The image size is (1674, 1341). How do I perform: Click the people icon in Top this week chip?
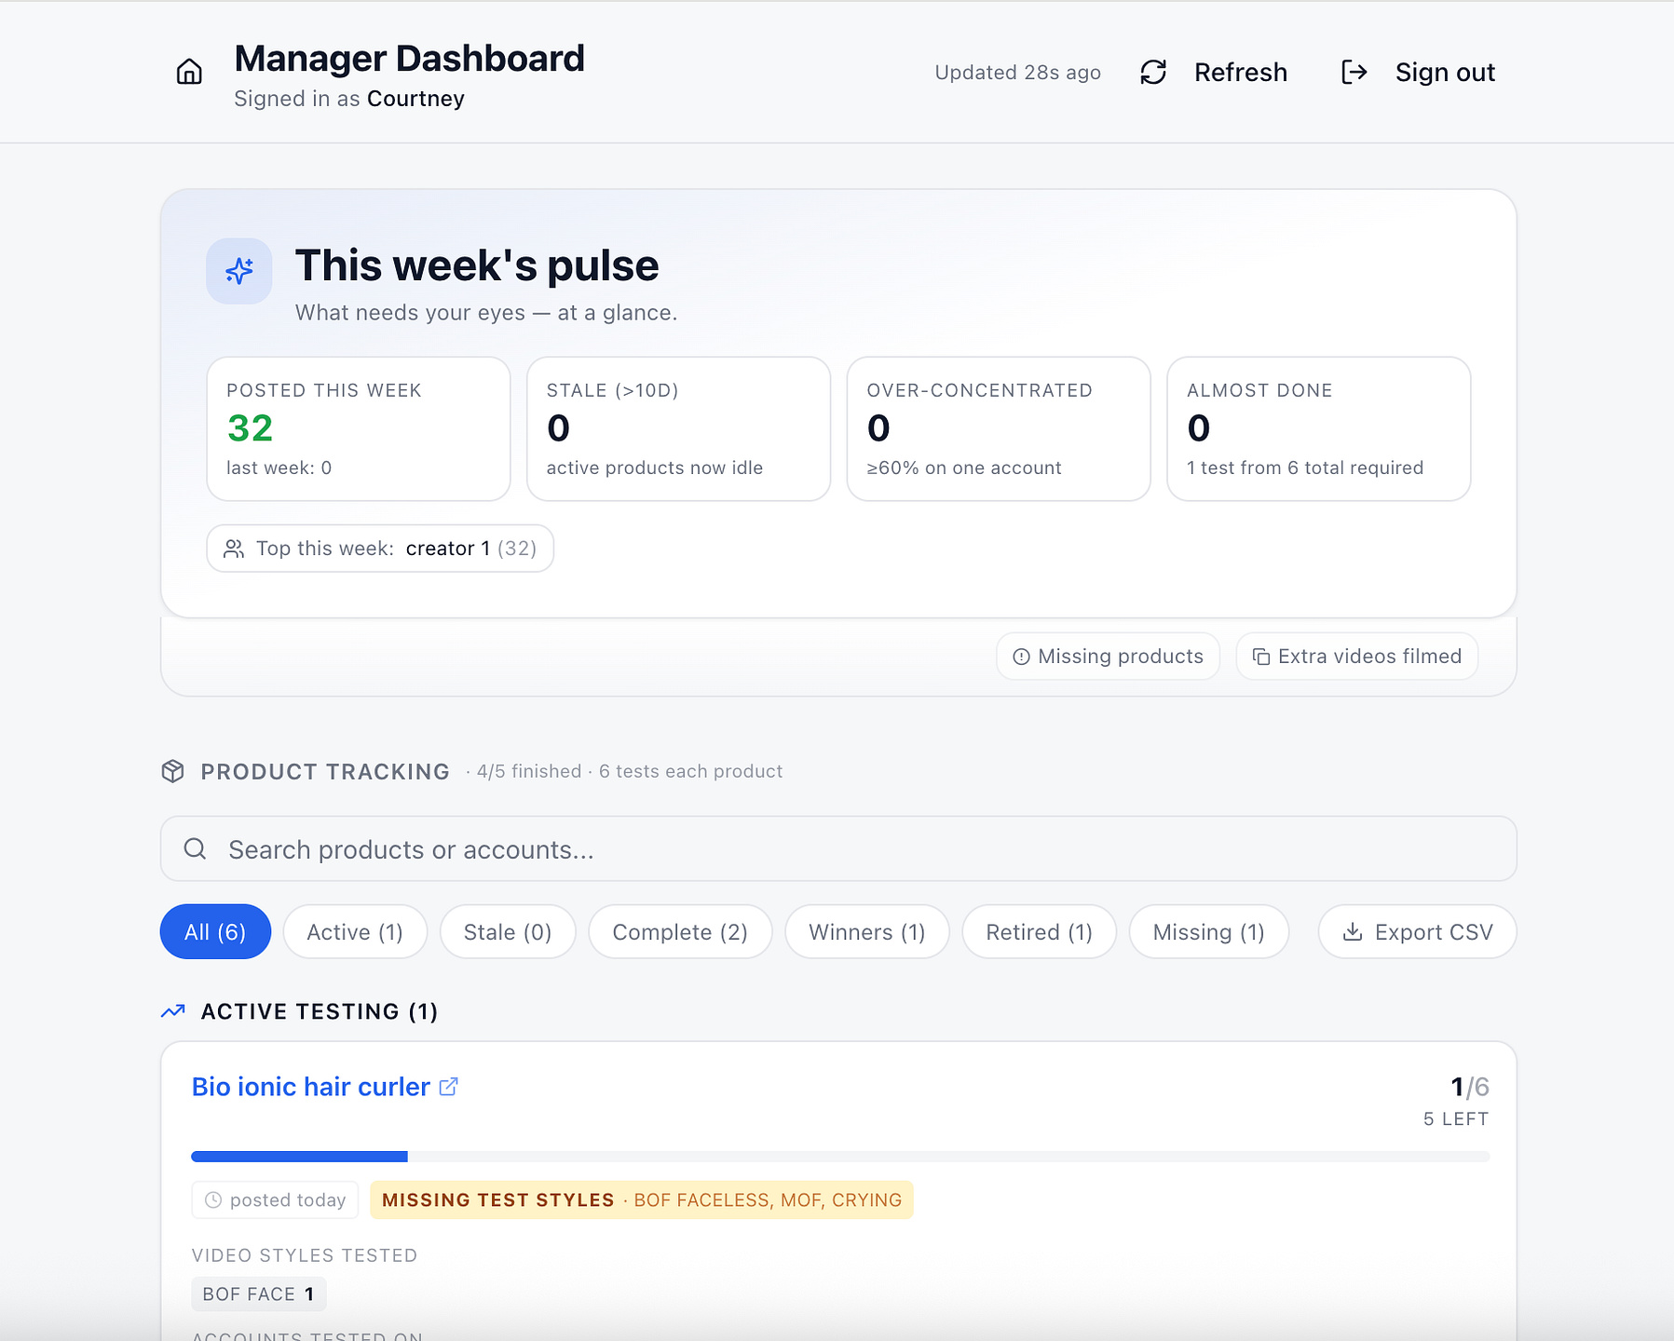pyautogui.click(x=234, y=549)
